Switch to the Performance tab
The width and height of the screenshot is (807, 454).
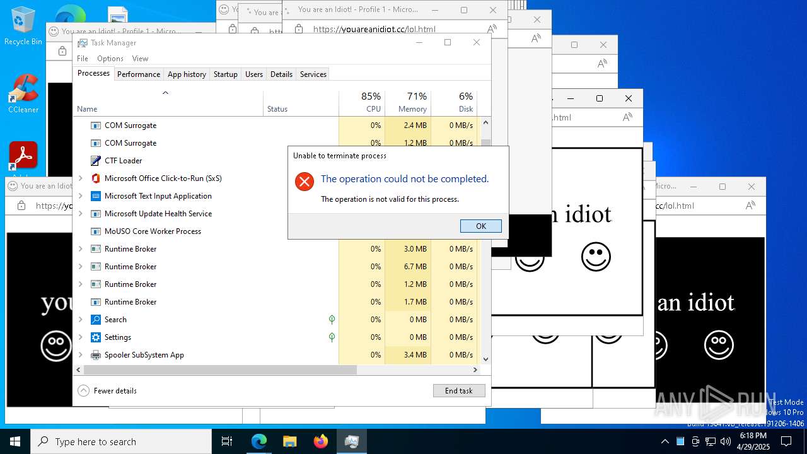click(139, 74)
